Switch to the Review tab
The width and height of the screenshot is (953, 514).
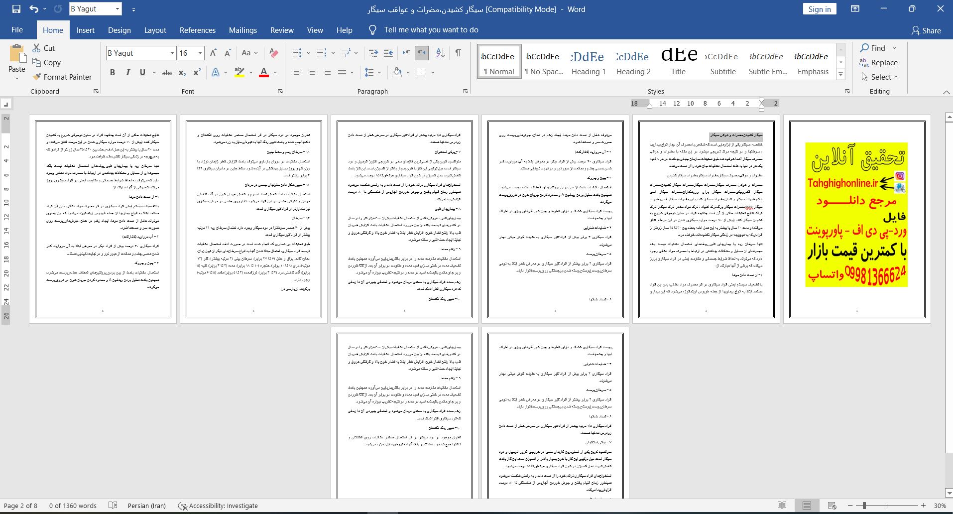(x=282, y=30)
